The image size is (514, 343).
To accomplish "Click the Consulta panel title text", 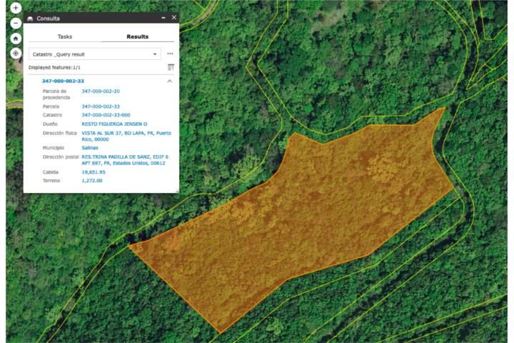I will pyautogui.click(x=49, y=19).
